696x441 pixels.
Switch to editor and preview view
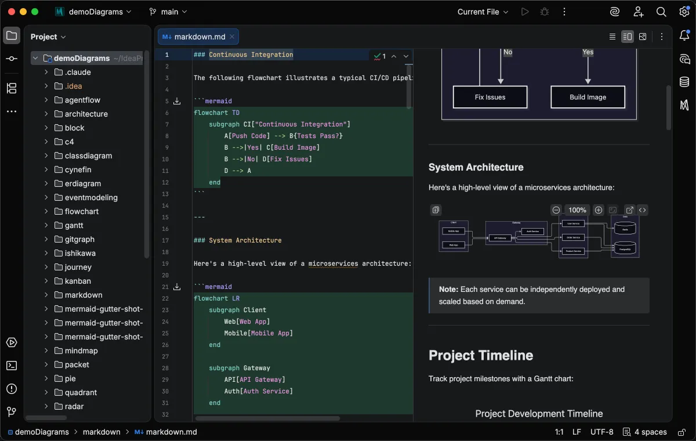[628, 37]
